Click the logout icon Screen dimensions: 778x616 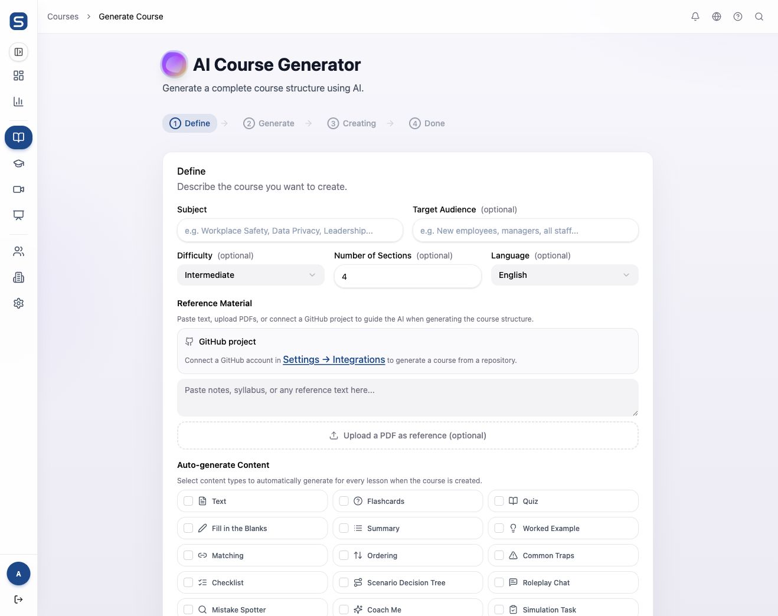pyautogui.click(x=18, y=599)
